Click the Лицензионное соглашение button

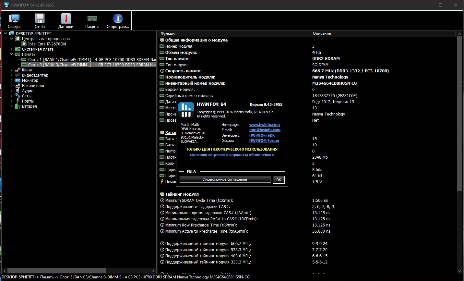coord(225,179)
